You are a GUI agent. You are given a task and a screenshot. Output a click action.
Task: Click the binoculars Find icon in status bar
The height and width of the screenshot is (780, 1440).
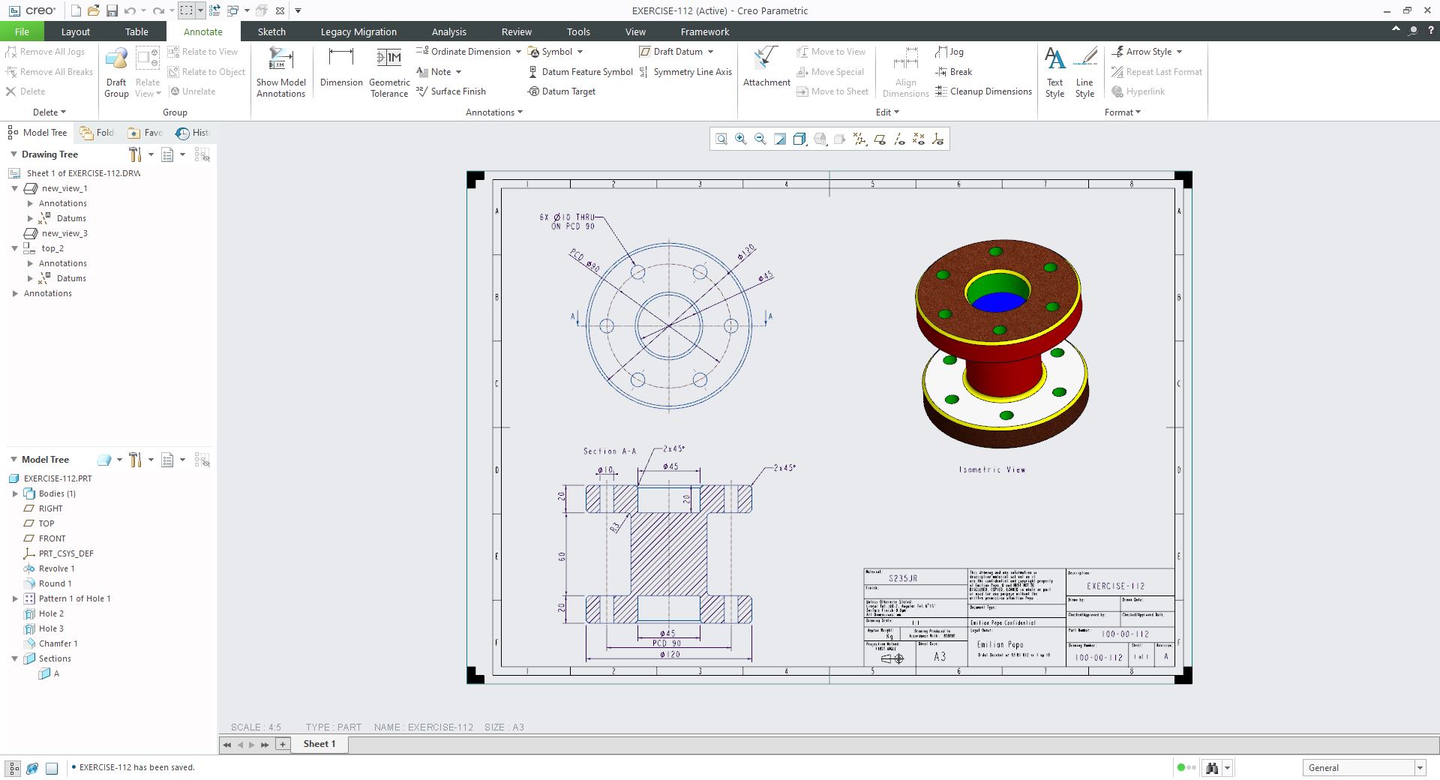1211,767
